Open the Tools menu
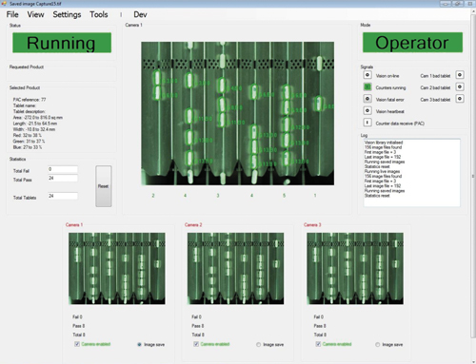 pyautogui.click(x=99, y=14)
